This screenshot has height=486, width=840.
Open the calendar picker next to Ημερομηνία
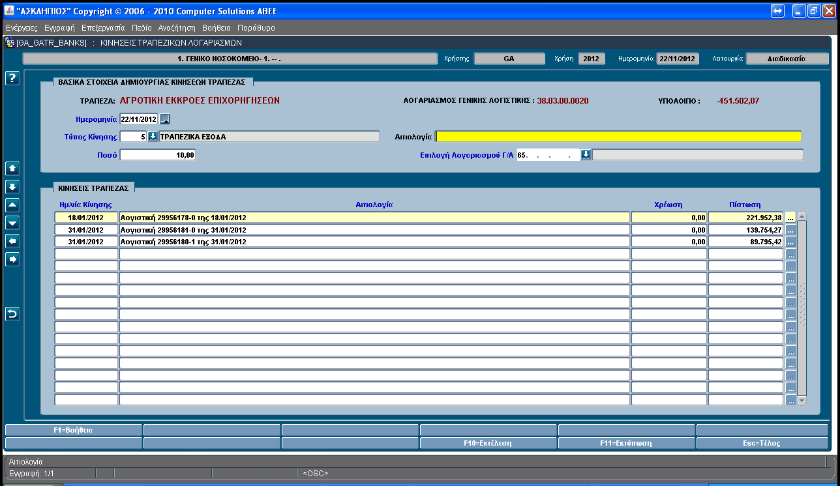165,119
